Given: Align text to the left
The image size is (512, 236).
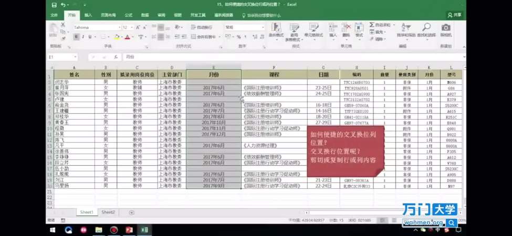Looking at the screenshot, I should coord(154,37).
